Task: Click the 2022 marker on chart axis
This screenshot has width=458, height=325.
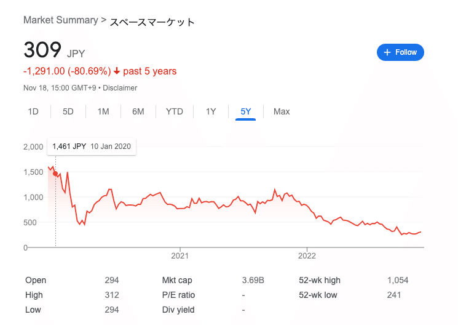Action: point(307,255)
